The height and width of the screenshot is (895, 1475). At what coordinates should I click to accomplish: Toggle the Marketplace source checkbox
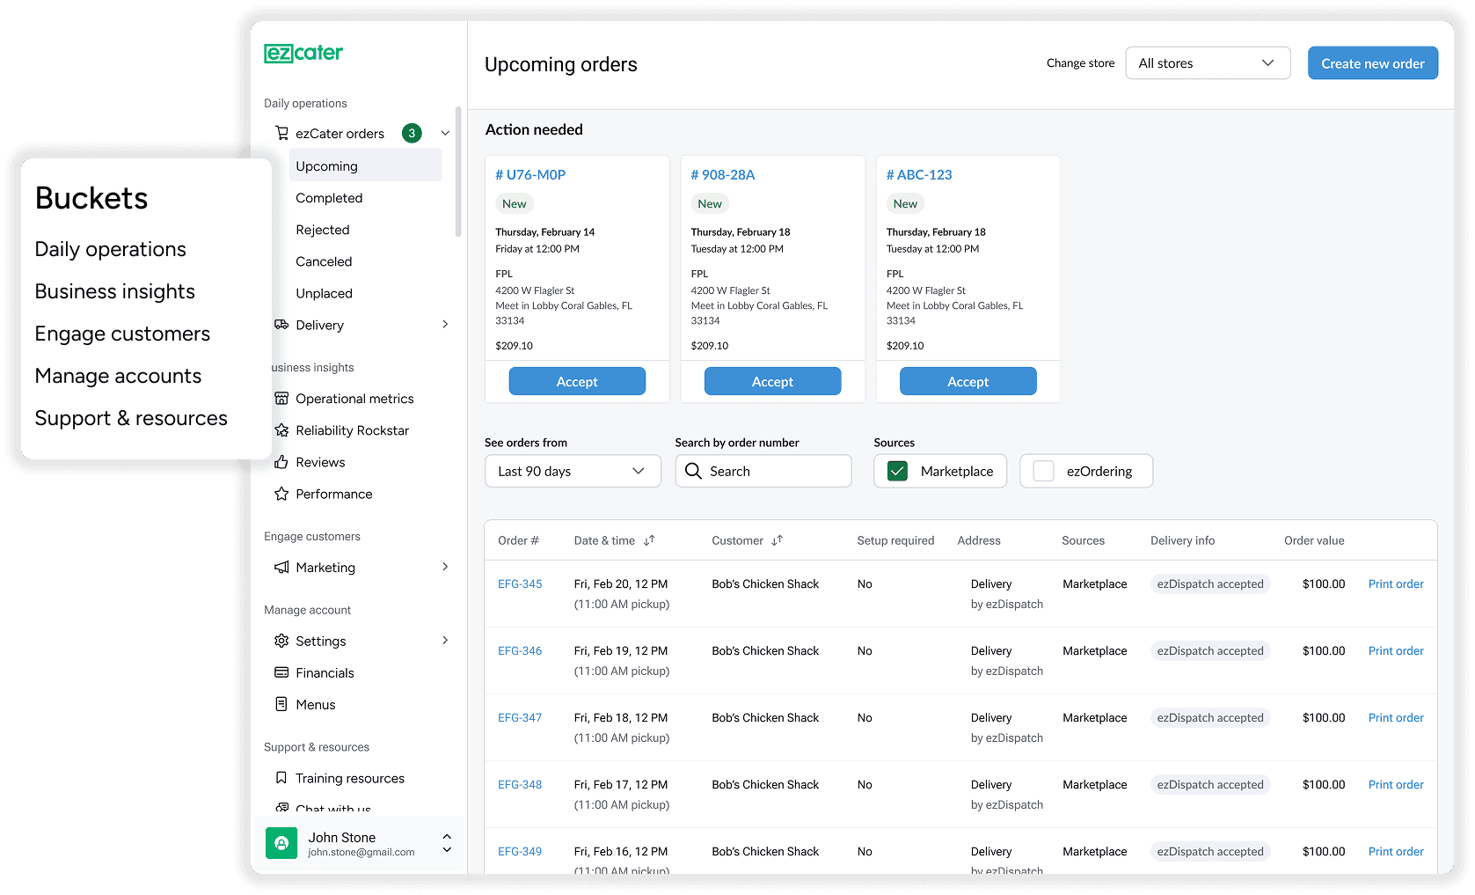click(898, 471)
